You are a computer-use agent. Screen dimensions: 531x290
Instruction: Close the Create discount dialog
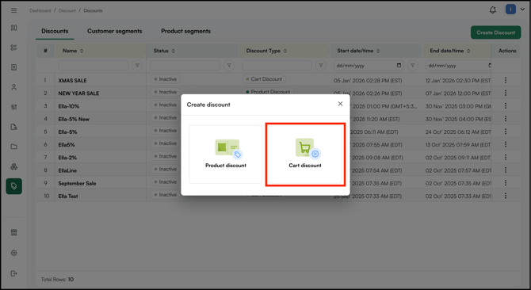click(x=340, y=104)
